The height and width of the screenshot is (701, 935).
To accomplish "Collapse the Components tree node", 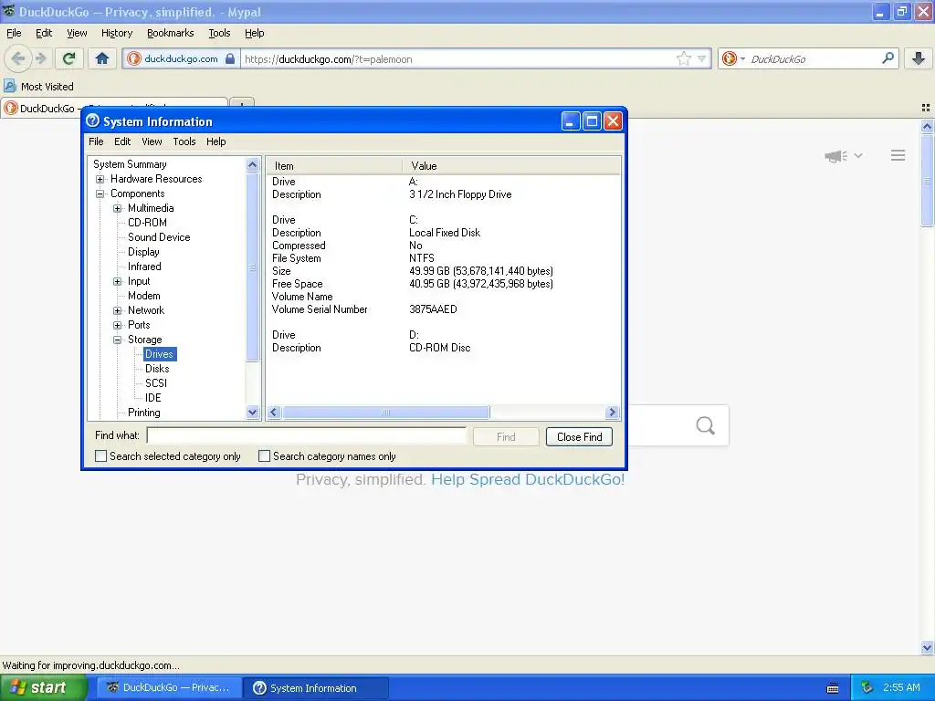I will 100,194.
